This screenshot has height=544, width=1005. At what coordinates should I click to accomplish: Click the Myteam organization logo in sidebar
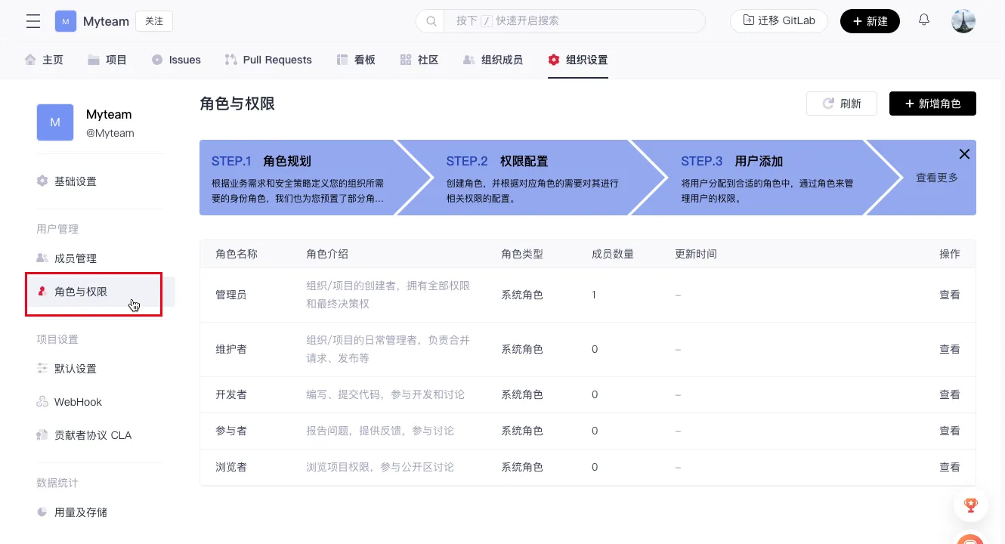click(55, 122)
